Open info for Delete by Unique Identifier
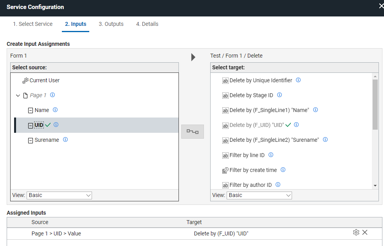The height and width of the screenshot is (246, 384). [x=298, y=80]
